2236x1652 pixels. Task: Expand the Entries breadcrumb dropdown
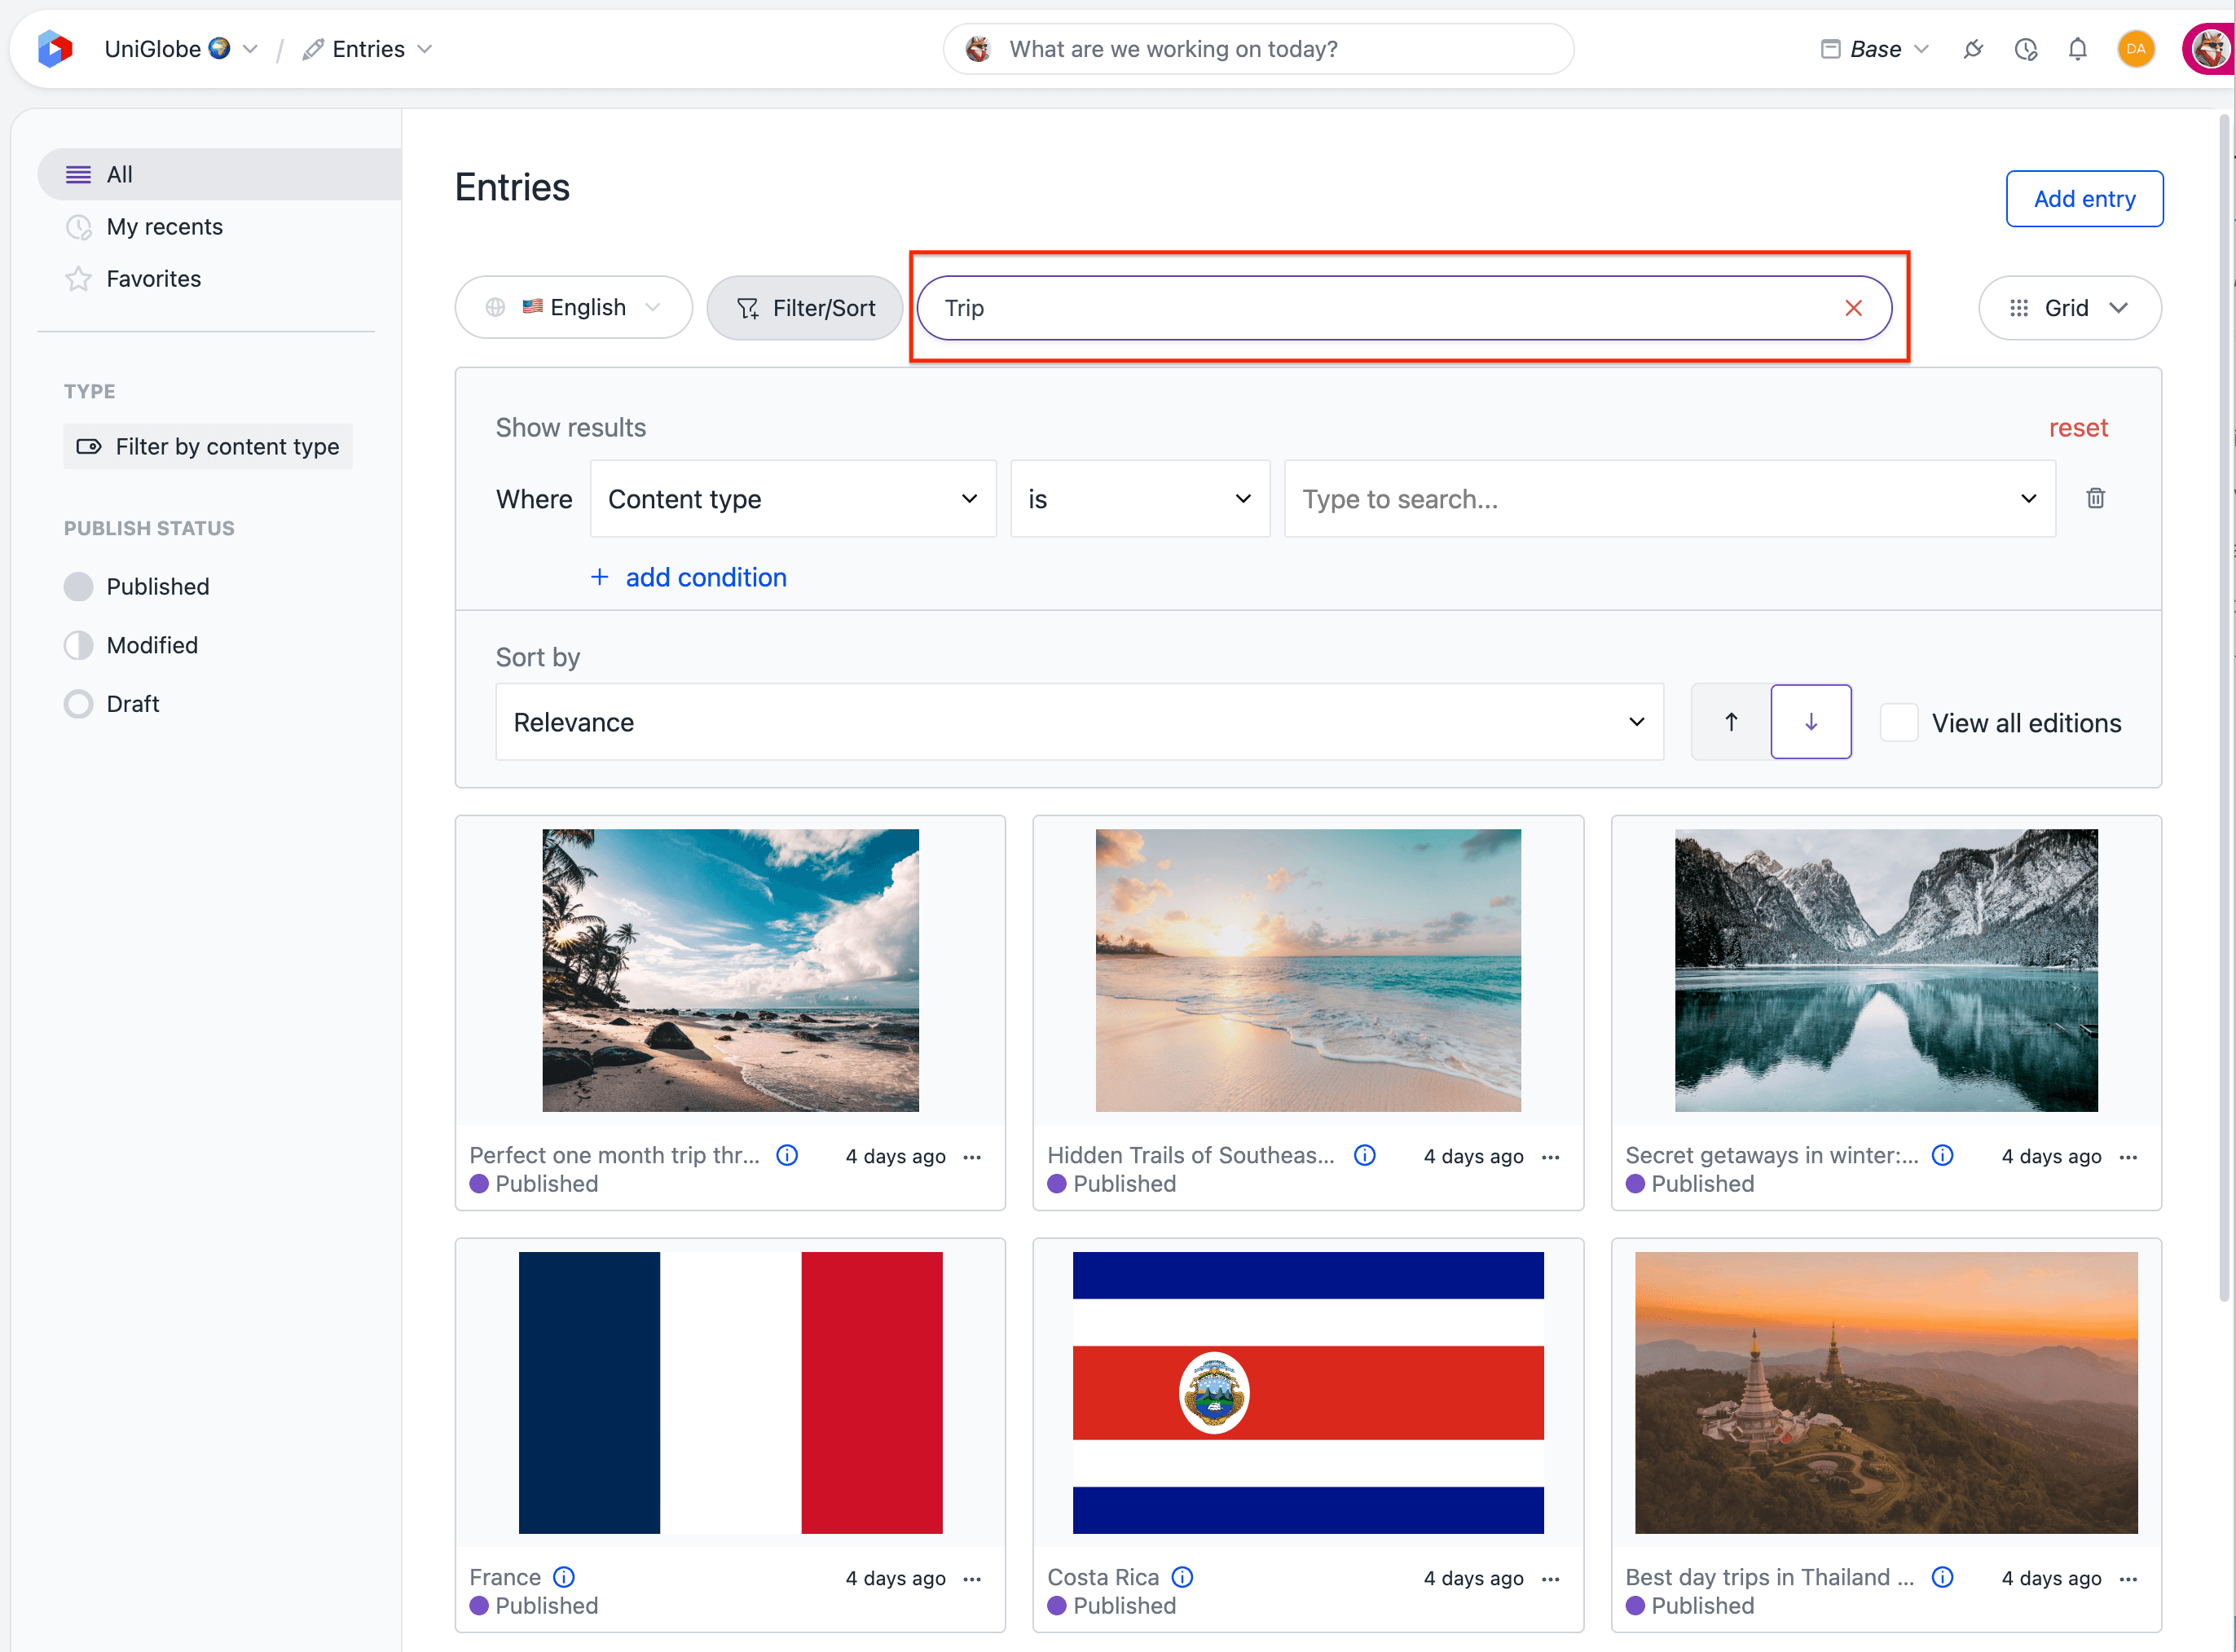425,49
